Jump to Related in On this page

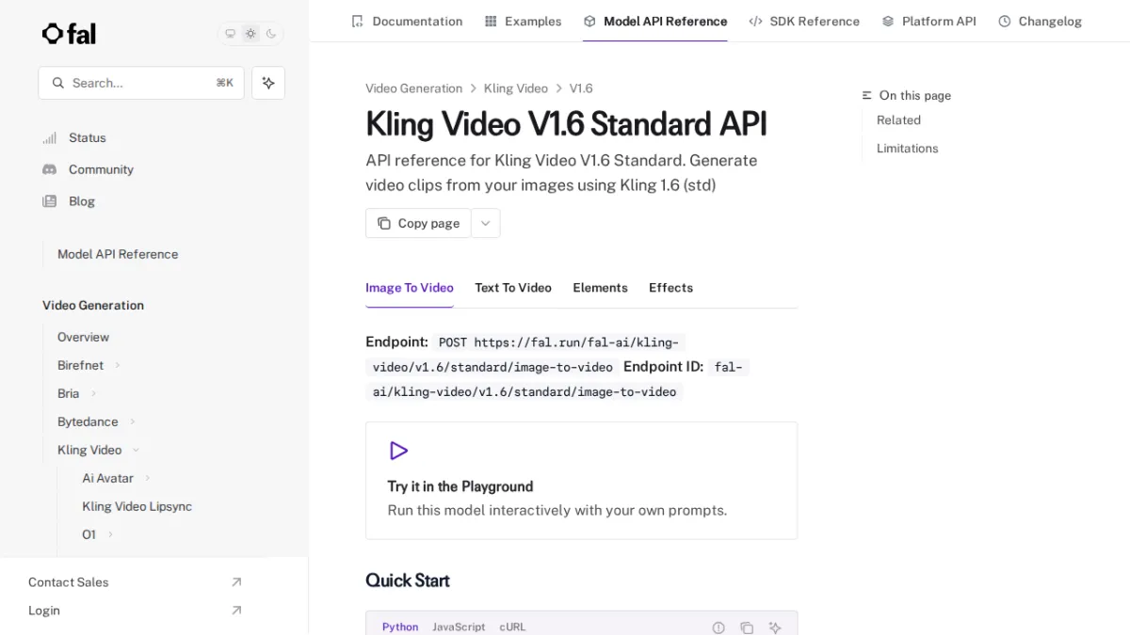[898, 120]
